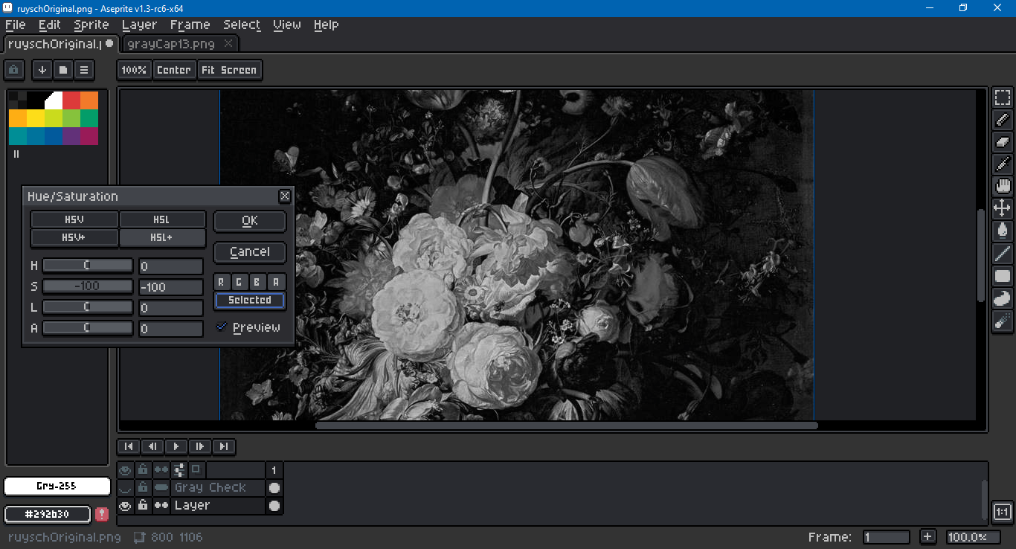Toggle lock for all layers in header

[x=143, y=469]
